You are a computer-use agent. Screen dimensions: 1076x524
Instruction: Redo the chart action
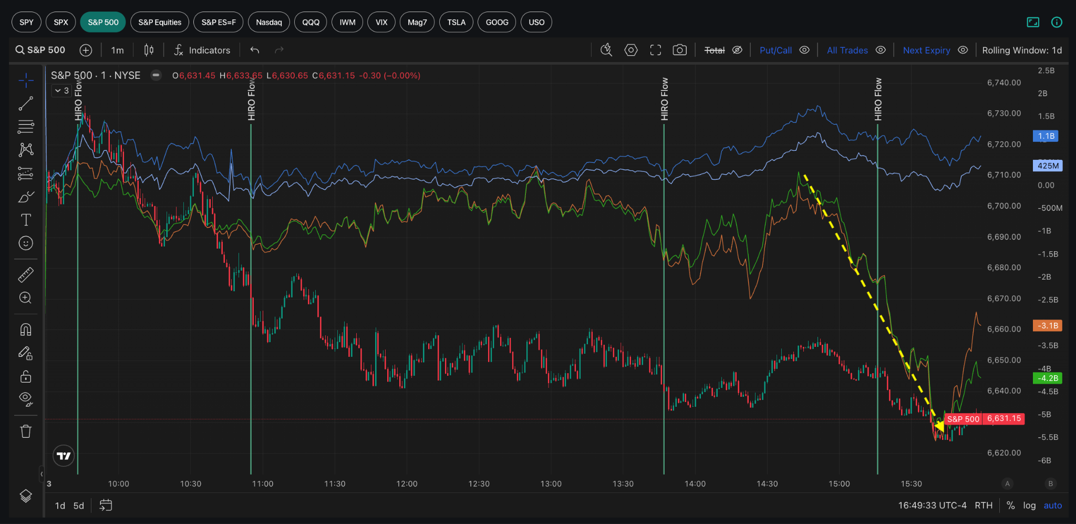(x=279, y=50)
